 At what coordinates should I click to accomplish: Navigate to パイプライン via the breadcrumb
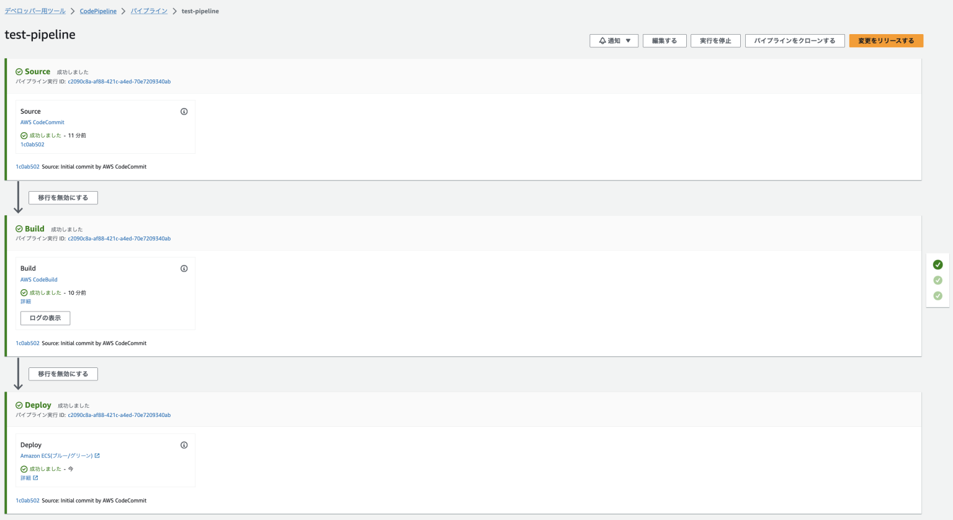[x=149, y=11]
